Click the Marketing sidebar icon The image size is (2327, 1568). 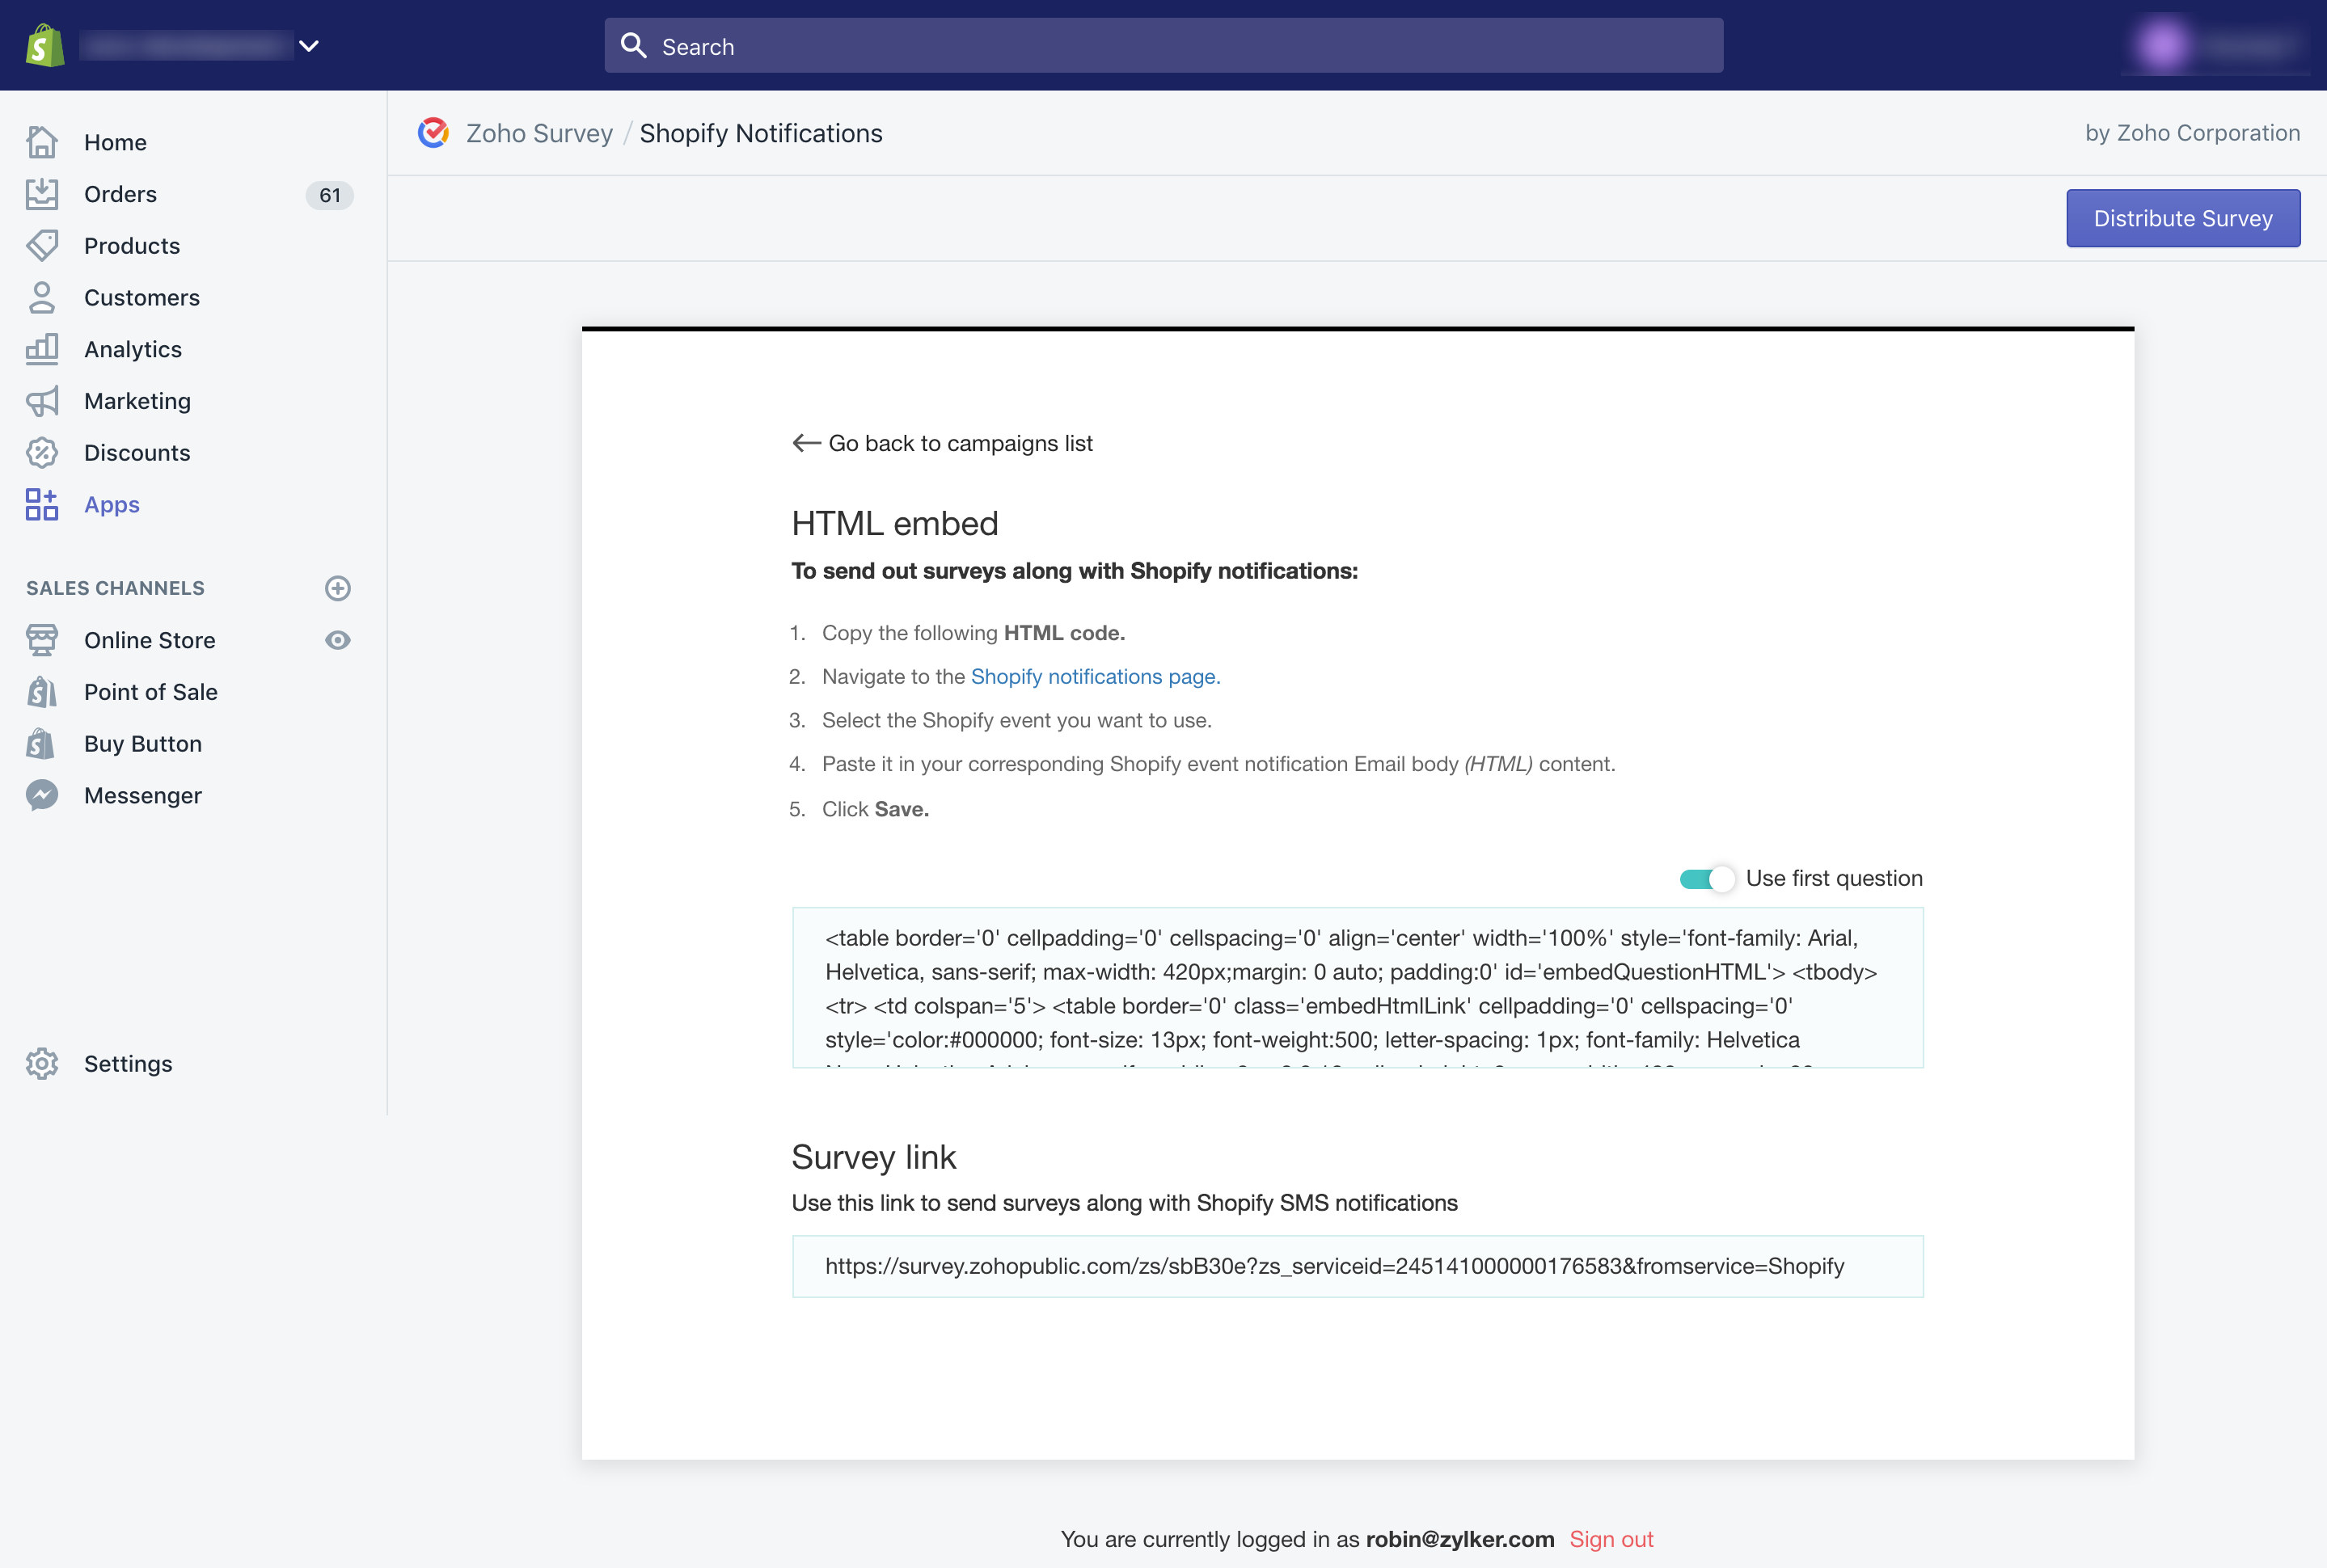tap(42, 399)
